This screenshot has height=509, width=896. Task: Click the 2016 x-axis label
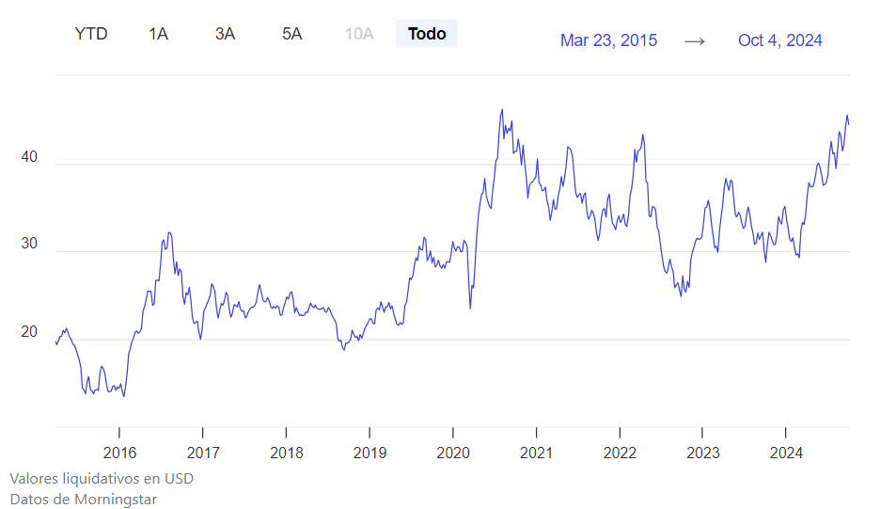point(119,453)
